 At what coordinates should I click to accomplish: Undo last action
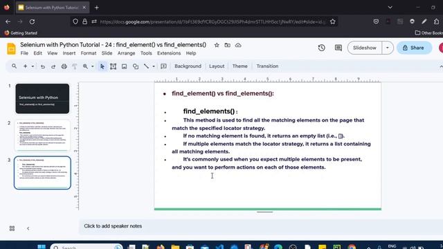click(43, 66)
